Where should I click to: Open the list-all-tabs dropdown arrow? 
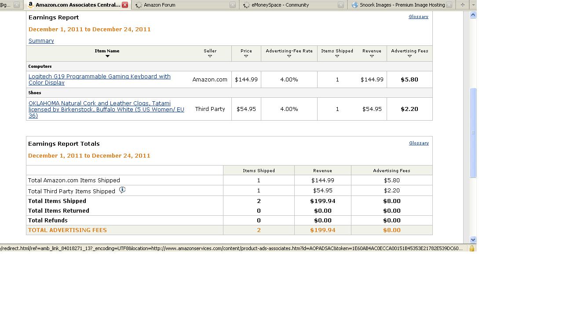click(x=473, y=5)
